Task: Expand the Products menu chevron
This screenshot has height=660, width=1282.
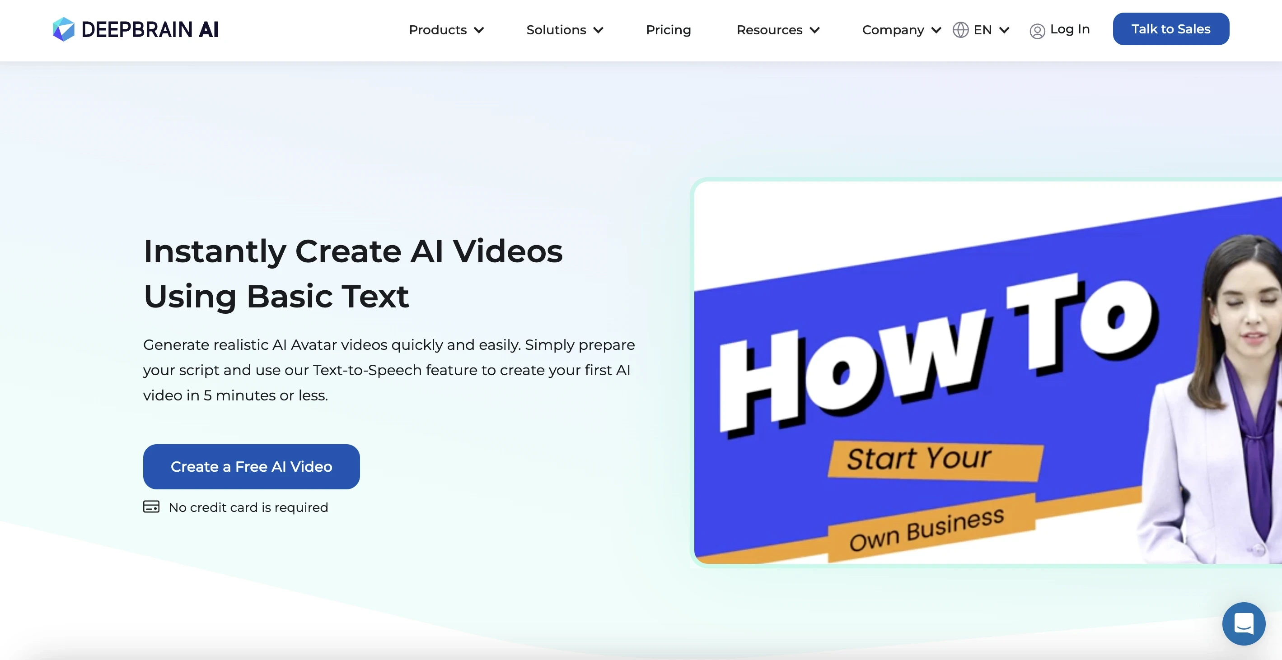Action: pyautogui.click(x=479, y=30)
